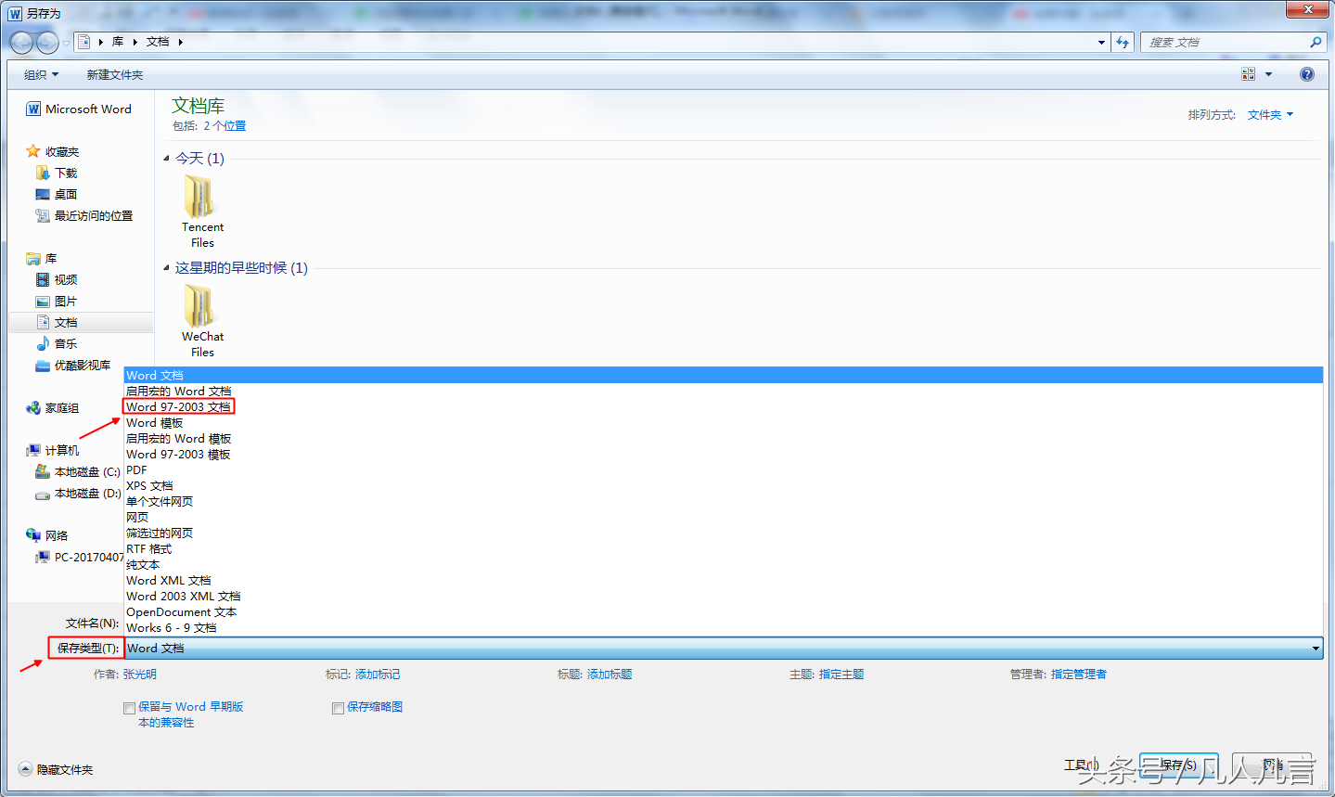Viewport: 1335px width, 797px height.
Task: Choose 启用宏的 Word 模板 option
Action: [724, 438]
